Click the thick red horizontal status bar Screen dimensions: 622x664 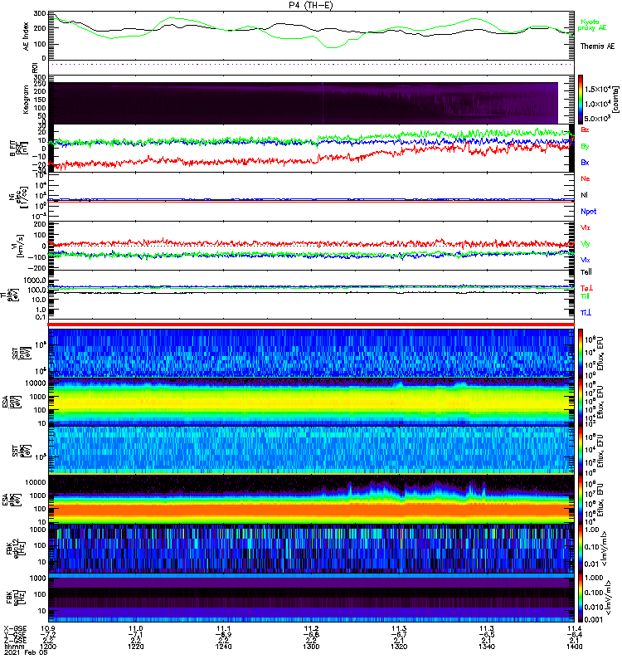click(311, 325)
